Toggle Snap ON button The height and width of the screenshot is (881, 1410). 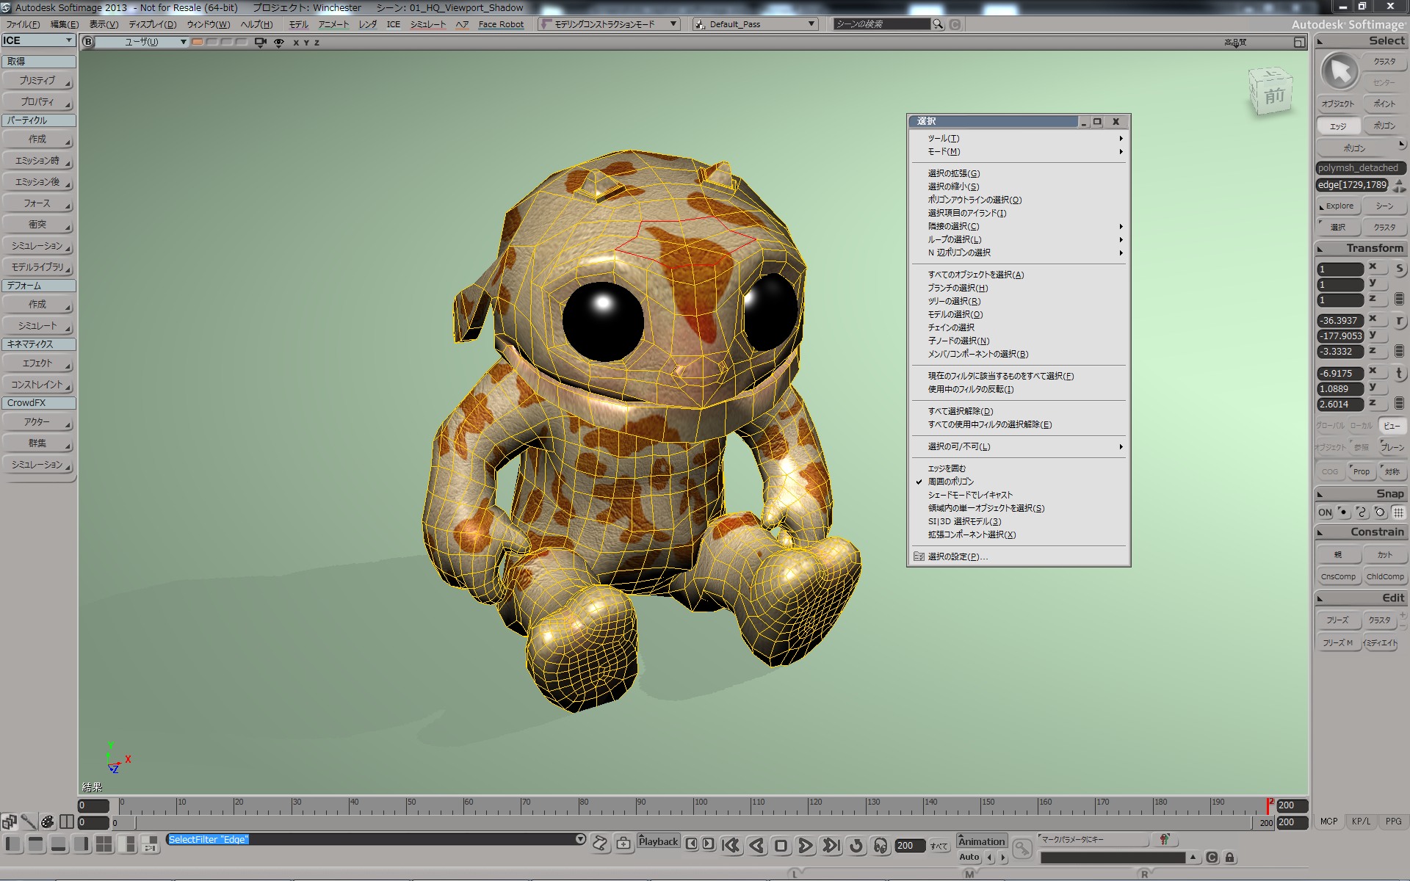click(1325, 512)
